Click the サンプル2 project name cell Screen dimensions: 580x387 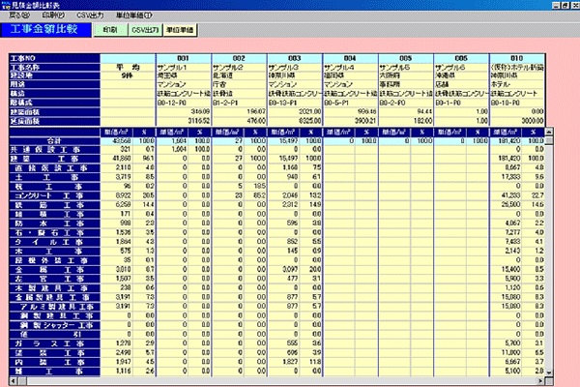pyautogui.click(x=239, y=68)
